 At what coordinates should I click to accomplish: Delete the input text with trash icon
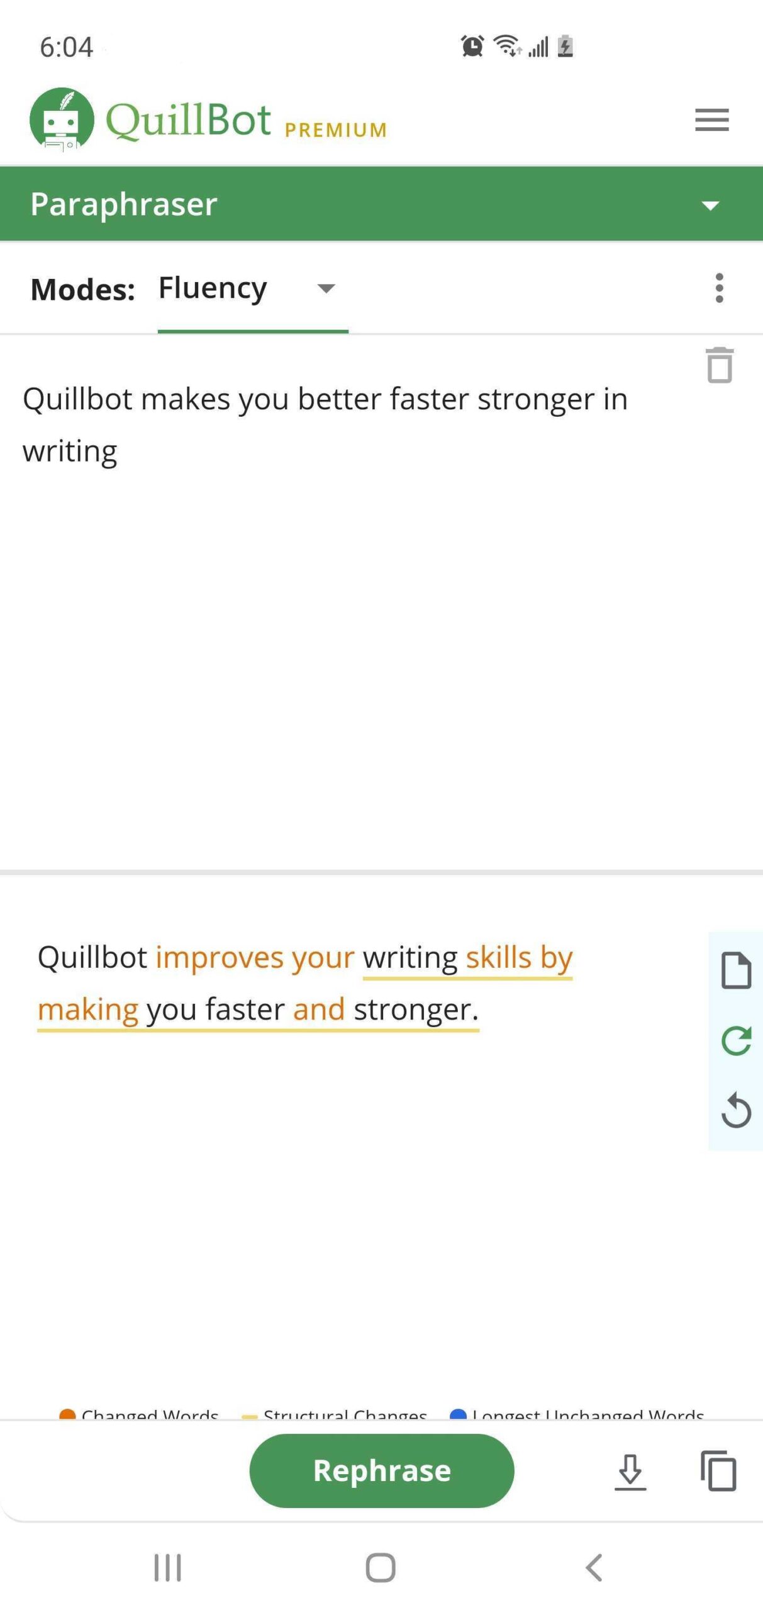click(x=720, y=365)
